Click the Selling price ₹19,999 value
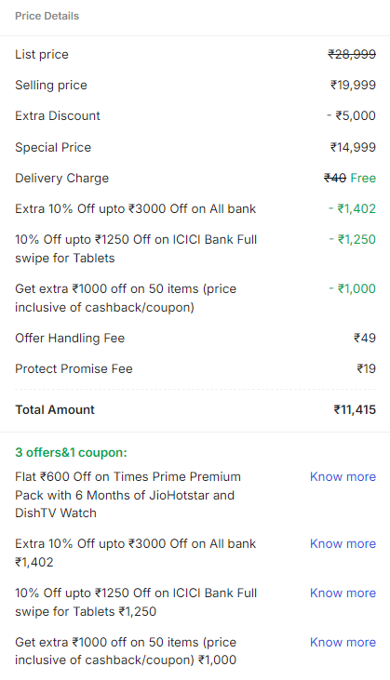 point(353,85)
